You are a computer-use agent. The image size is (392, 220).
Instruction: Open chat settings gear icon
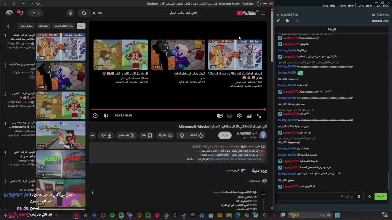[369, 196]
